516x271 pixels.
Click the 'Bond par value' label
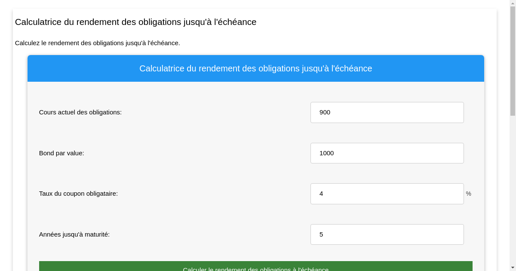coord(61,153)
